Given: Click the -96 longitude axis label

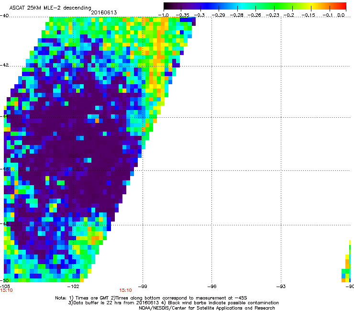Looking at the screenshot, I should [212, 287].
